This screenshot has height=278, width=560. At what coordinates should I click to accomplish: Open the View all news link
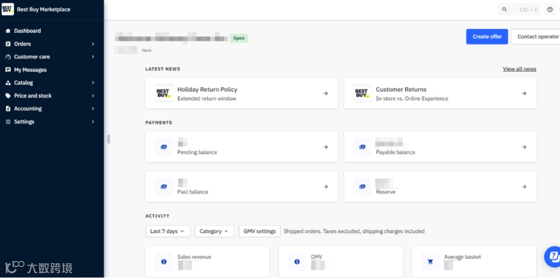519,69
